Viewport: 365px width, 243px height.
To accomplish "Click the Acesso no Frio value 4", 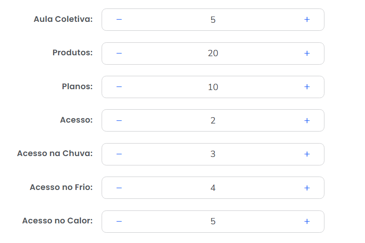I will tap(213, 188).
